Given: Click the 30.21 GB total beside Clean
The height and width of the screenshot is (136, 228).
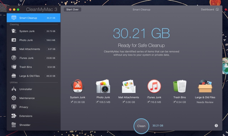Looking at the screenshot, I should click(158, 126).
